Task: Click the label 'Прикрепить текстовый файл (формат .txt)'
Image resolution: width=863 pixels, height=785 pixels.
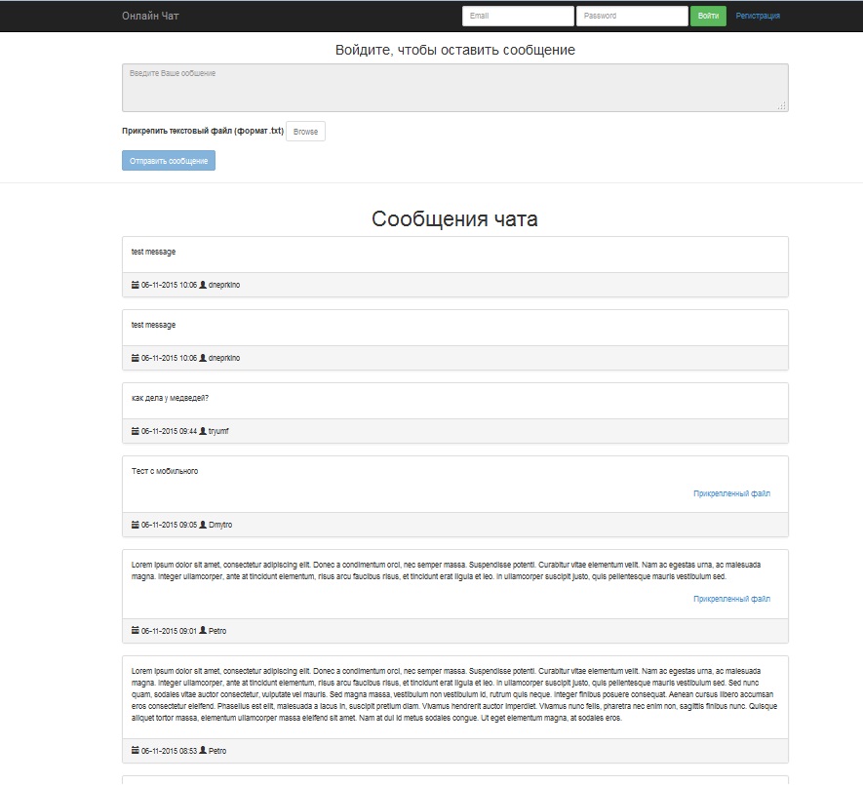Action: tap(203, 131)
